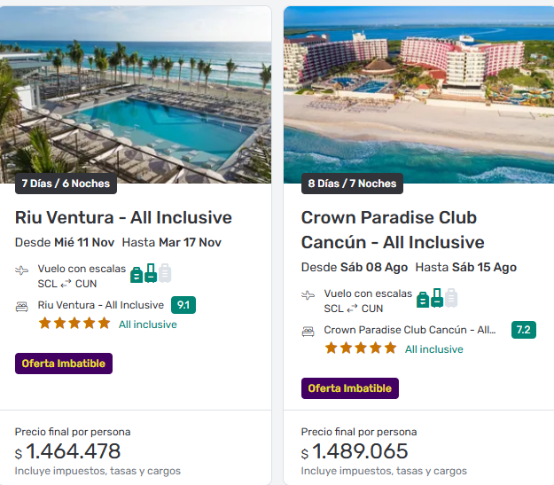Click the 8 Días / 7 Noches badge
This screenshot has width=554, height=485.
tap(352, 184)
